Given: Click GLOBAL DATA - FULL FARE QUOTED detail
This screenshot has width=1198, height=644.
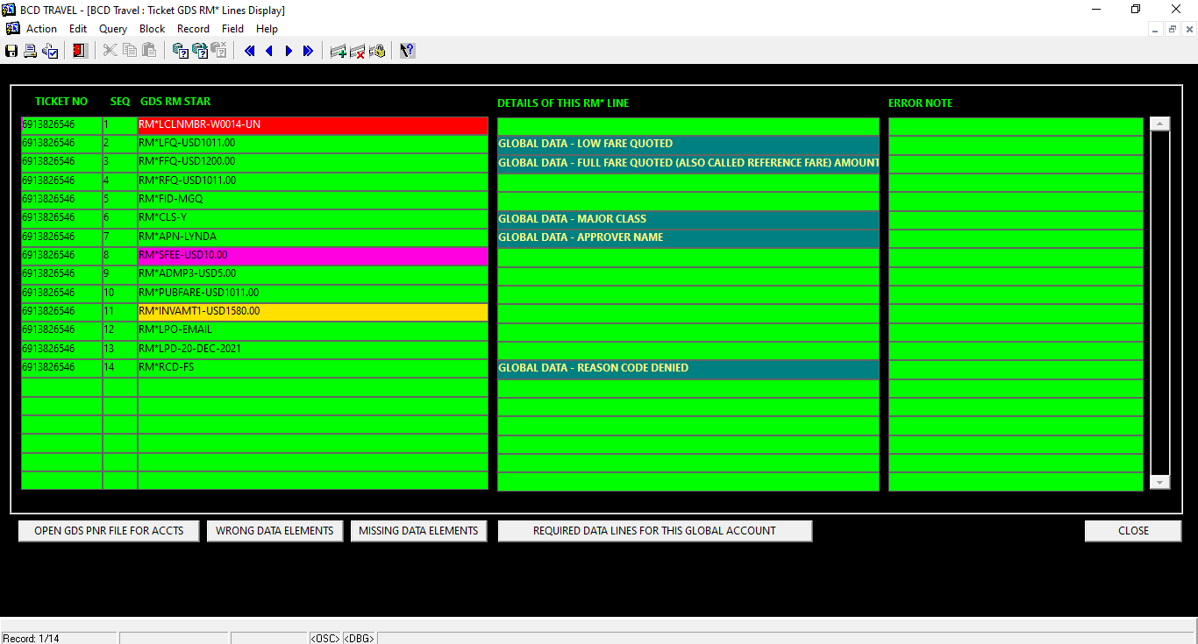Looking at the screenshot, I should (x=688, y=163).
